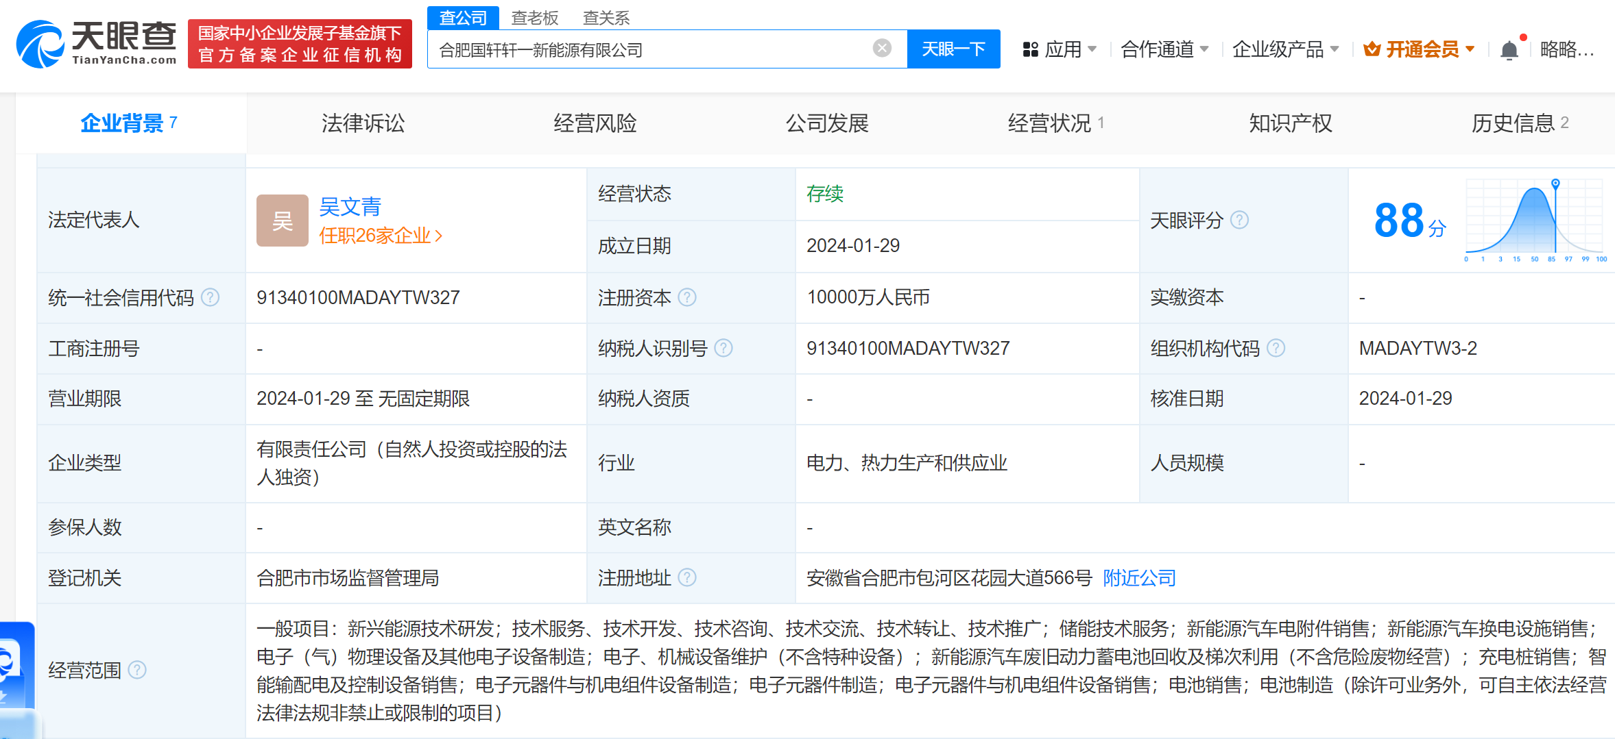Click the 吴 avatar thumbnail
This screenshot has height=739, width=1615.
pyautogui.click(x=282, y=221)
